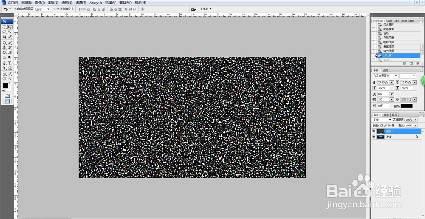This screenshot has height=219, width=425.
Task: Select the Type tool
Action: pyautogui.click(x=10, y=63)
